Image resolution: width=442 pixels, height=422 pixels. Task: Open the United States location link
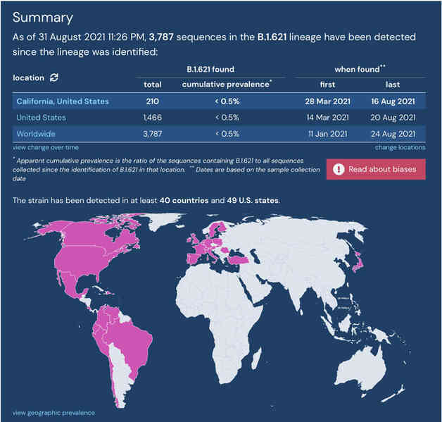(x=41, y=118)
